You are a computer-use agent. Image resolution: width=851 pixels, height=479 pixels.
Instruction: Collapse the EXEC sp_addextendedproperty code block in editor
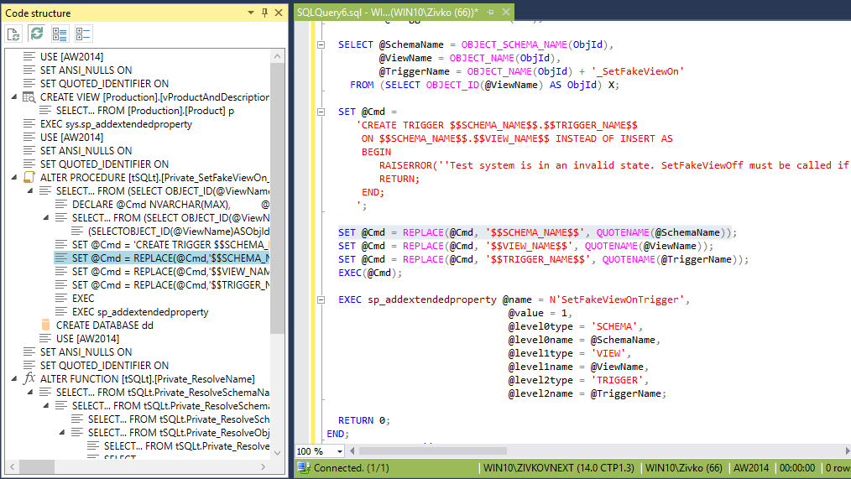coord(321,299)
